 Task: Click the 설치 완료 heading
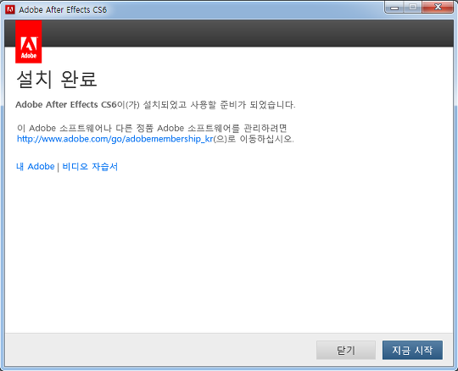click(x=56, y=79)
